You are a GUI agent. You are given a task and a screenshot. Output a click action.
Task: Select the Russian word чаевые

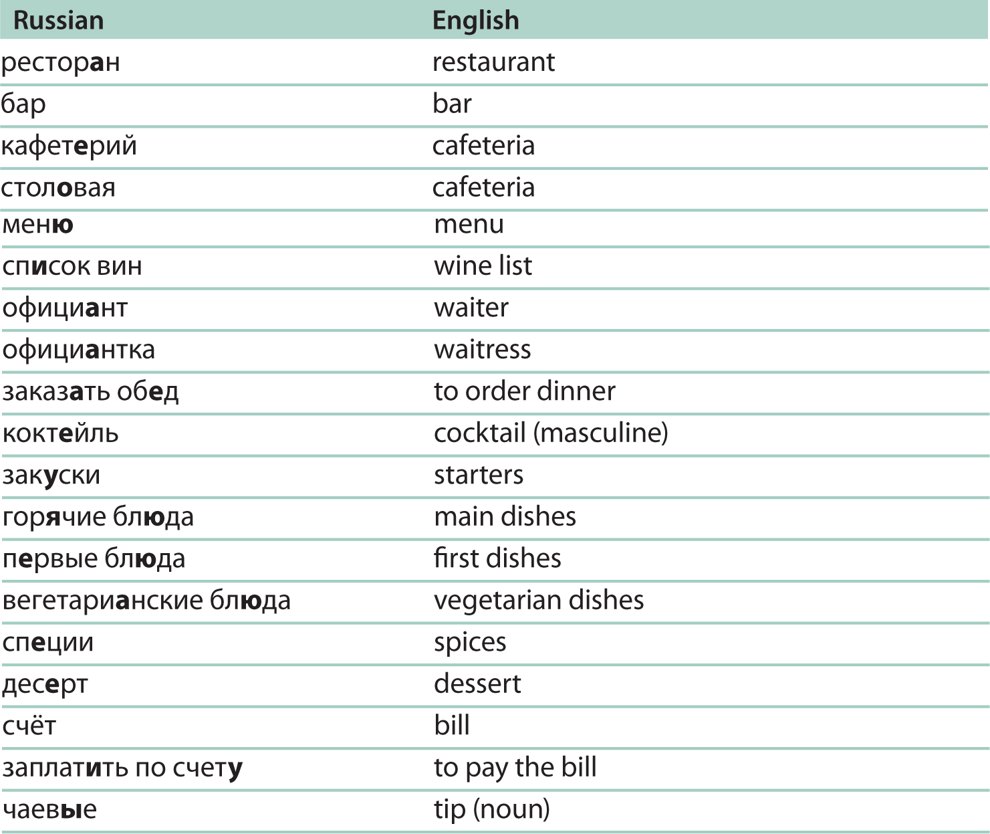coord(50,809)
